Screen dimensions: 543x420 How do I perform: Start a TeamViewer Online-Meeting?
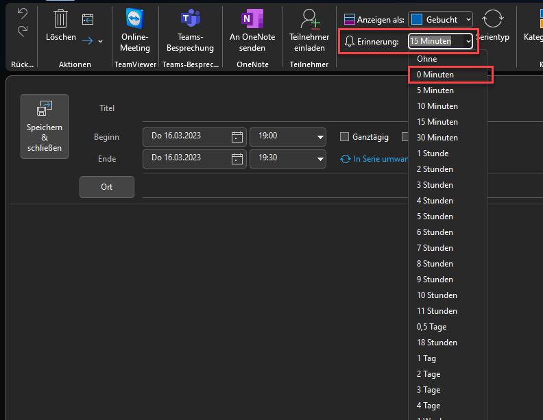[x=135, y=19]
